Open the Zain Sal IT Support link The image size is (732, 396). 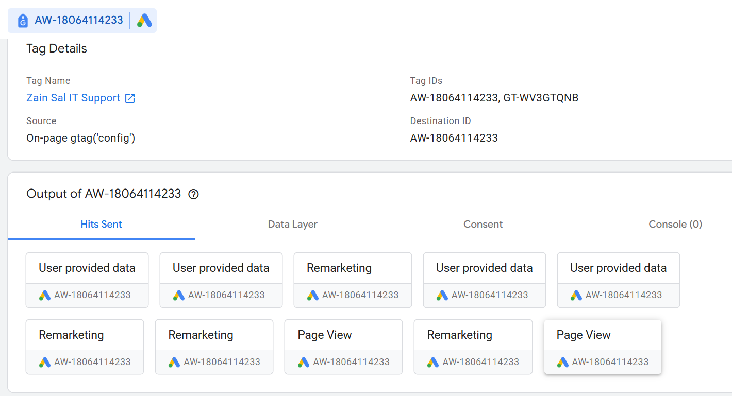pos(73,98)
